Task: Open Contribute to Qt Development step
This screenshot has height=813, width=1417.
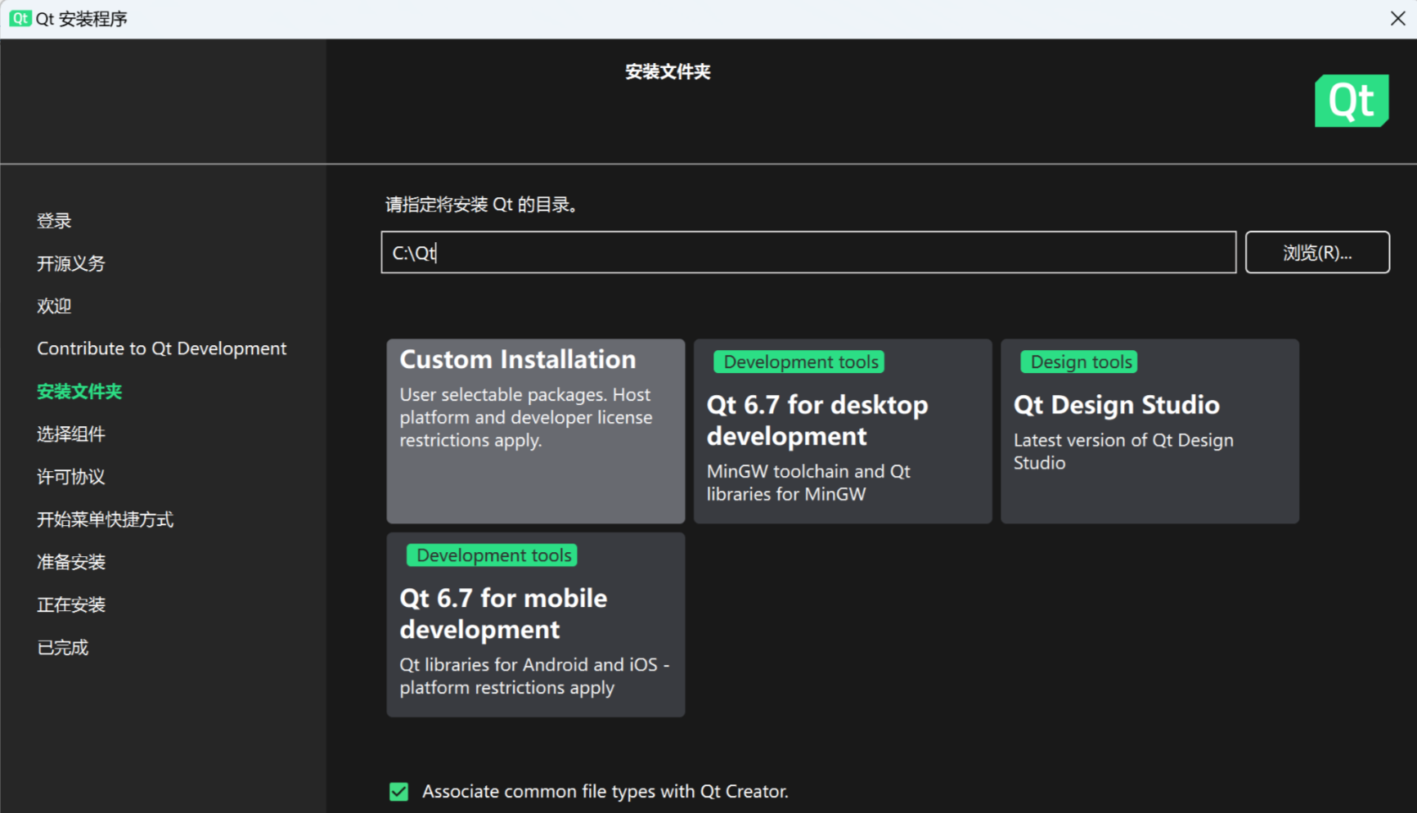Action: [x=162, y=348]
